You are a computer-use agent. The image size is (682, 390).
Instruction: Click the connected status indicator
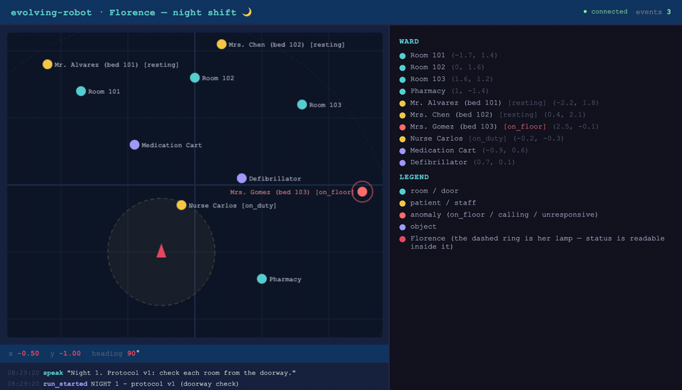point(605,12)
